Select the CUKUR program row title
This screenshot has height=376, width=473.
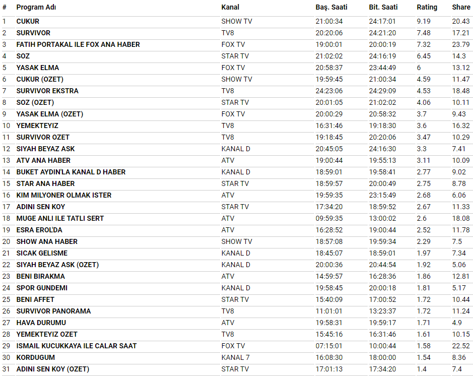28,21
